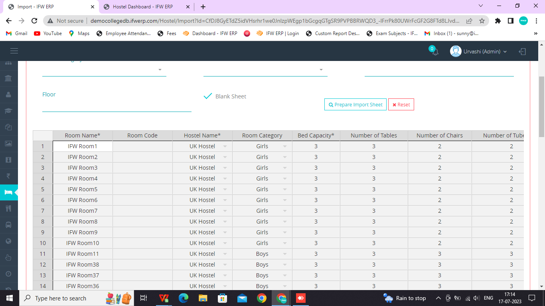The image size is (545, 306).
Task: Click Number of Chairs column header
Action: tap(440, 135)
